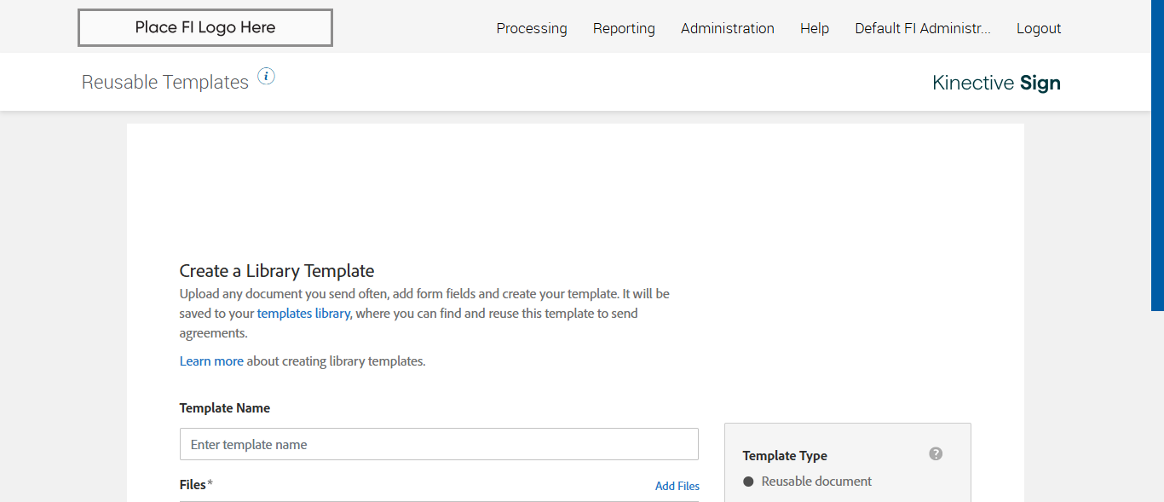Open the Processing menu

[x=532, y=28]
